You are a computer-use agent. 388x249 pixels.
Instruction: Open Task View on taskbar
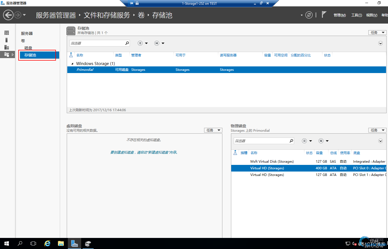pyautogui.click(x=33, y=243)
